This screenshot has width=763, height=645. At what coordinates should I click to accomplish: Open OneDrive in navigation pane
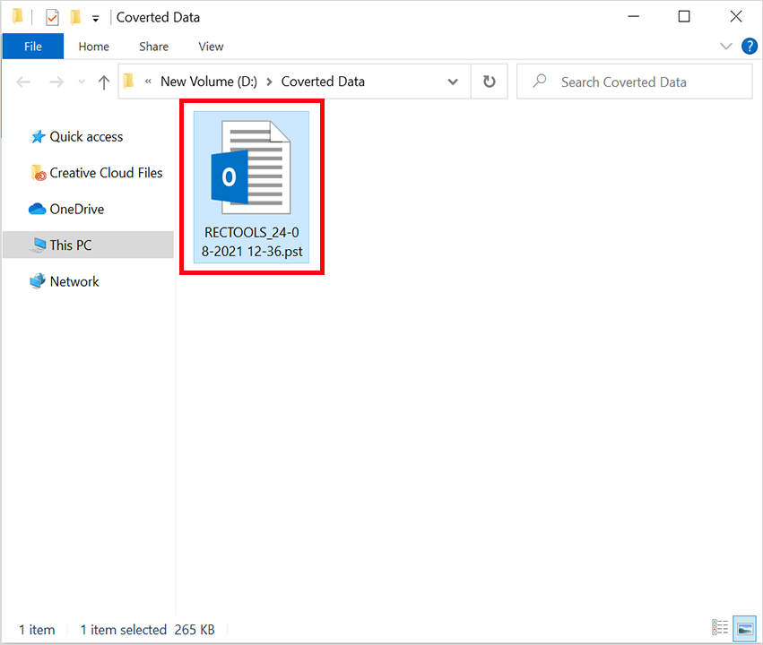point(66,209)
